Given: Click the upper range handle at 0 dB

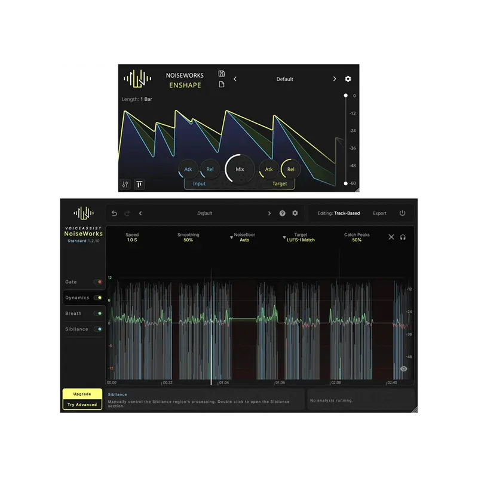Looking at the screenshot, I should (345, 96).
